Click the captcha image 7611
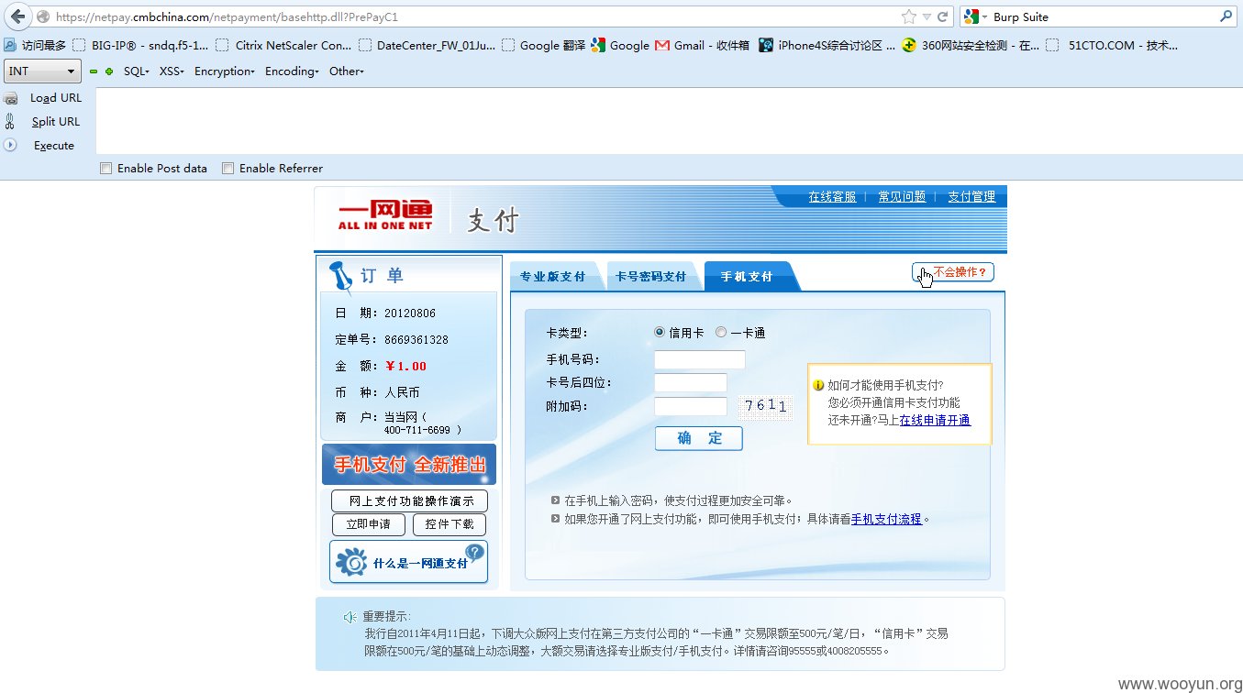 click(766, 407)
